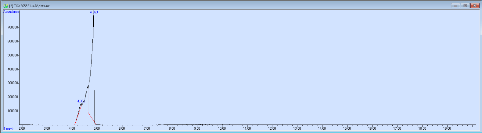
Task: Click the 700000 abundance tick label
Action: pyautogui.click(x=13, y=27)
